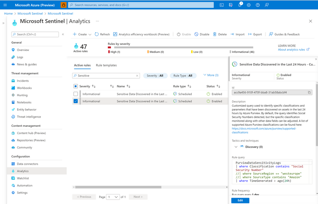This screenshot has height=204, width=318.
Task: Open directories and subscriptions filter icon
Action: pos(231,5)
